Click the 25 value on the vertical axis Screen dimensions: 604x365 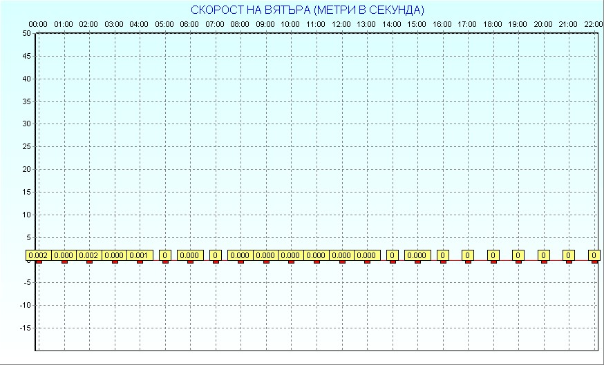coord(26,146)
